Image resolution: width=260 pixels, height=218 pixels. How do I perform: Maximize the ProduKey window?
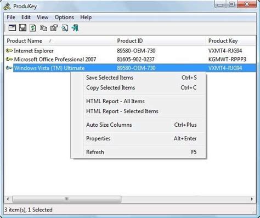231,4
